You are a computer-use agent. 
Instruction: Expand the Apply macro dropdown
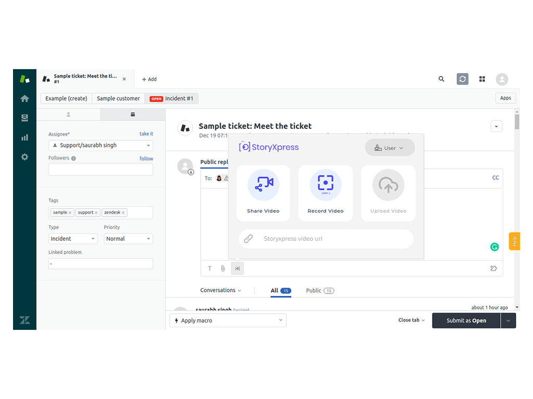228,321
